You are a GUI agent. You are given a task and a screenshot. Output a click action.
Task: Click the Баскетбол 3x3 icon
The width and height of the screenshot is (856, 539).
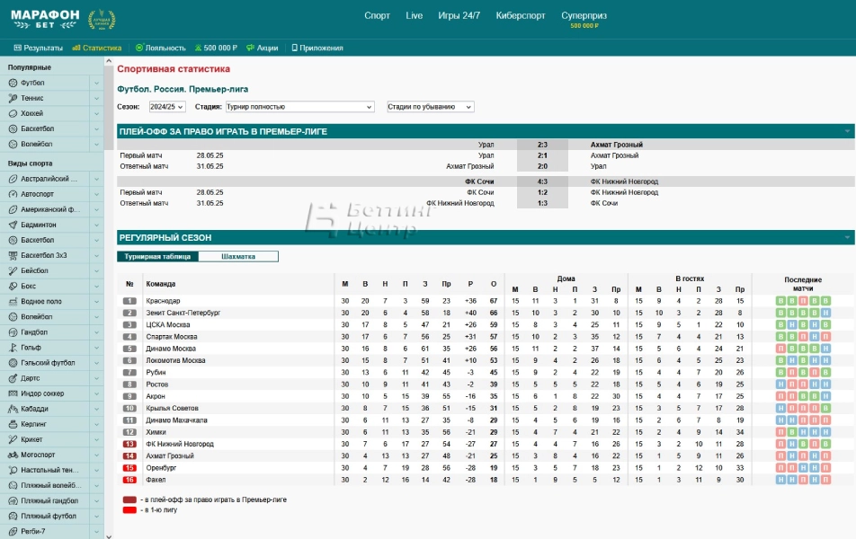(13, 255)
